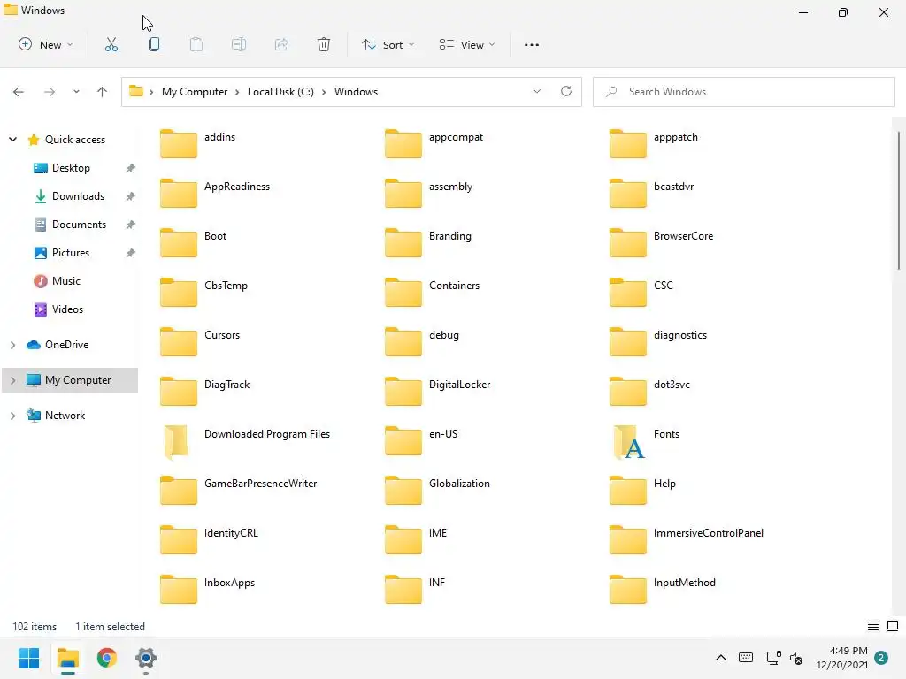
Task: Select the Cursors folder
Action: point(199,341)
